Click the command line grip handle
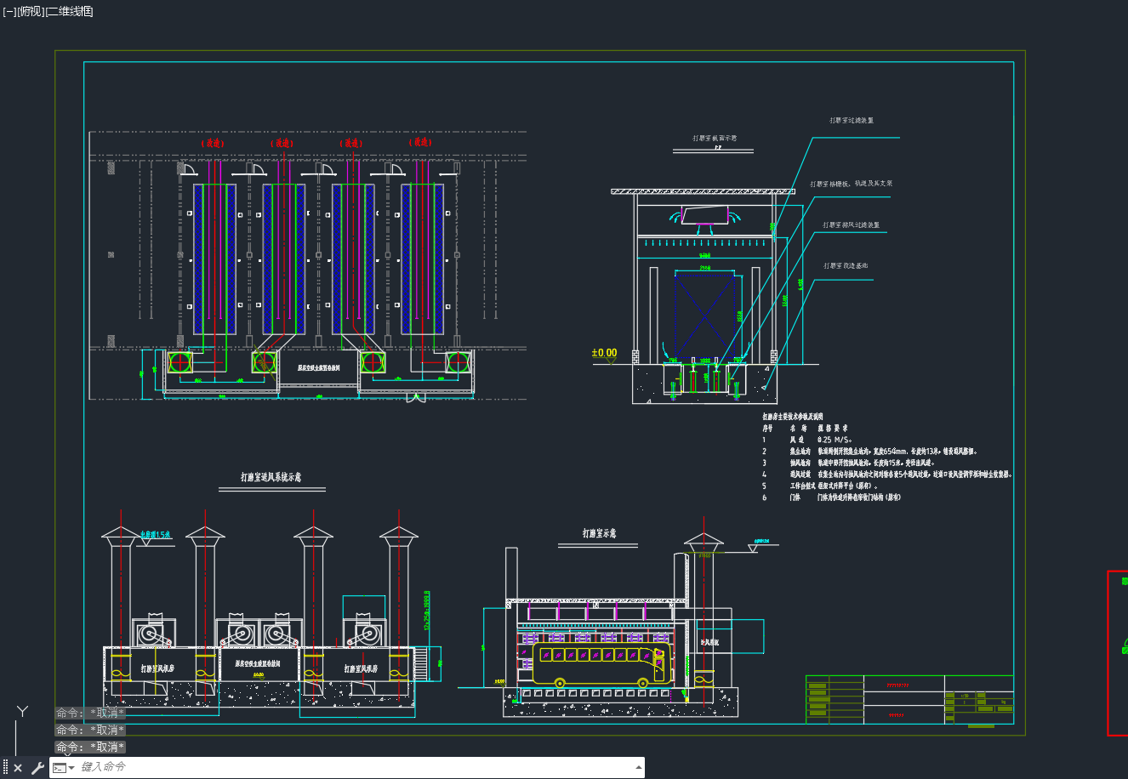The width and height of the screenshot is (1128, 779). 5,768
